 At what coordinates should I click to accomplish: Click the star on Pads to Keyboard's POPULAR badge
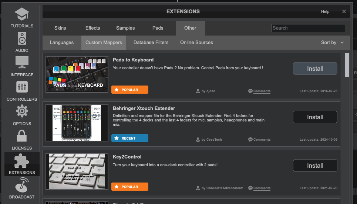(x=117, y=90)
